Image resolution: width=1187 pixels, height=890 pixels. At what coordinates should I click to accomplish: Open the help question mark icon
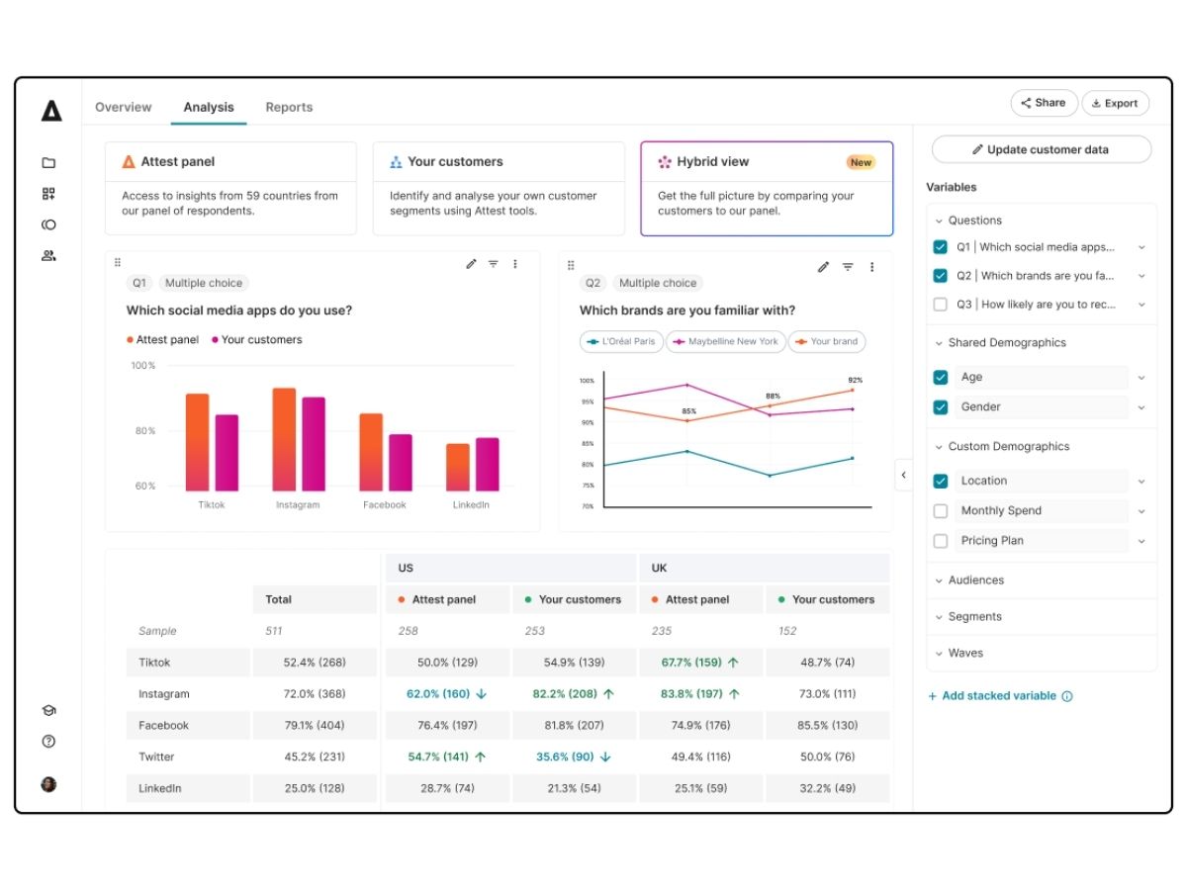pyautogui.click(x=48, y=741)
